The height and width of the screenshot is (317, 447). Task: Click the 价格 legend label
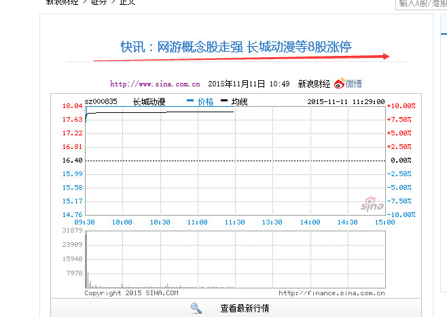(205, 101)
